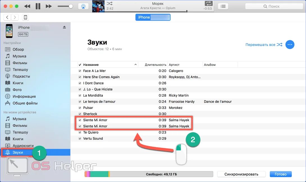Open Фильмы under На моем устройстве

click(x=20, y=126)
